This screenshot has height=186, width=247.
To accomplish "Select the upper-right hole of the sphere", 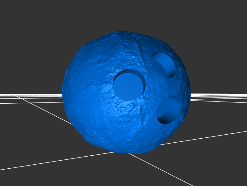I will pyautogui.click(x=164, y=64).
